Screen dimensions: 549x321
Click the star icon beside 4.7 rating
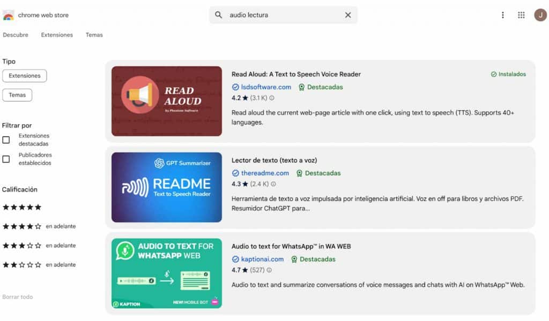click(x=245, y=270)
